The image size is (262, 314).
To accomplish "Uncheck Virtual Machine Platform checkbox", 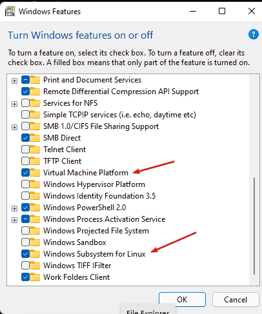I will click(x=25, y=173).
